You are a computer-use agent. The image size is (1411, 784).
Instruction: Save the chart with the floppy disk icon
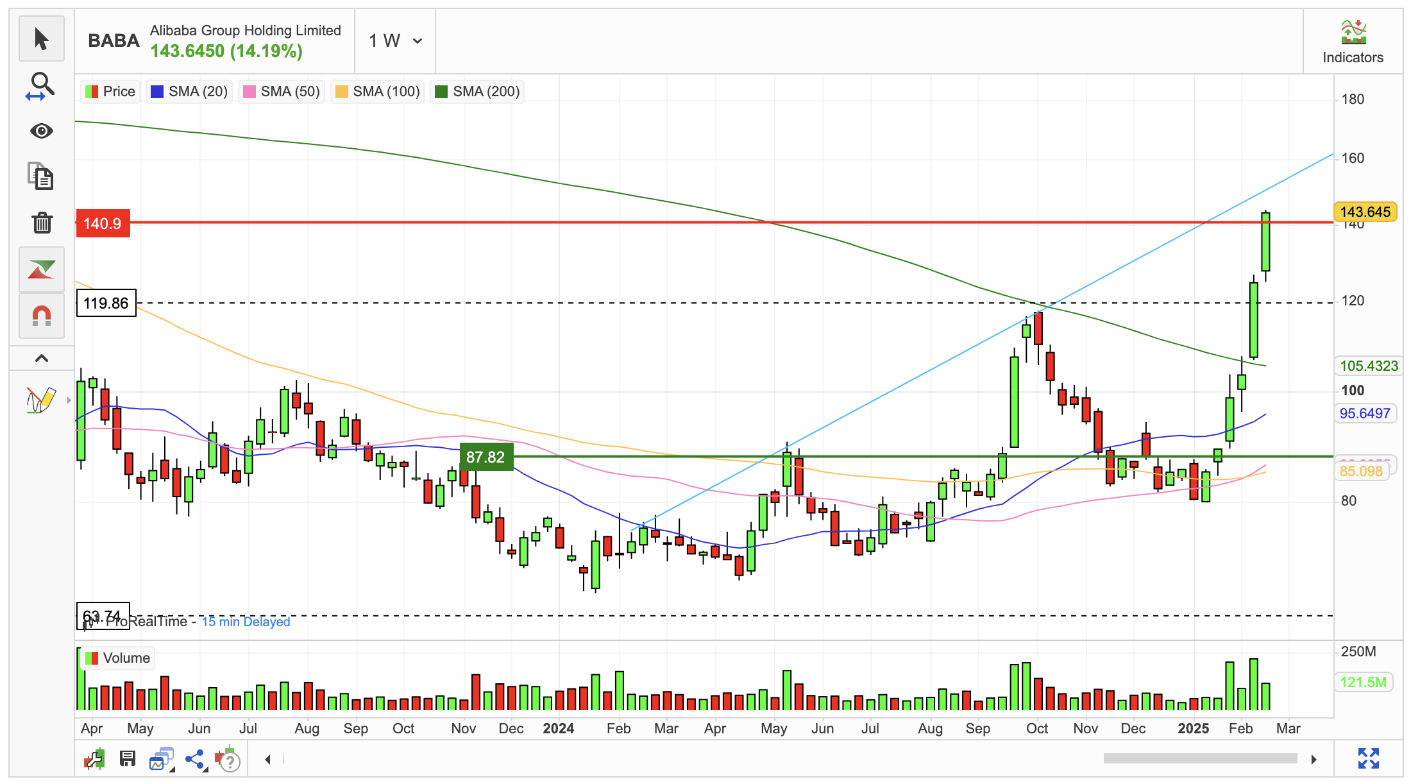128,759
